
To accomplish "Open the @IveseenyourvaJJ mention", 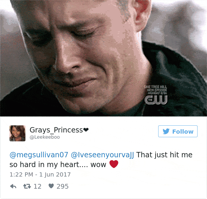I will (102, 155).
